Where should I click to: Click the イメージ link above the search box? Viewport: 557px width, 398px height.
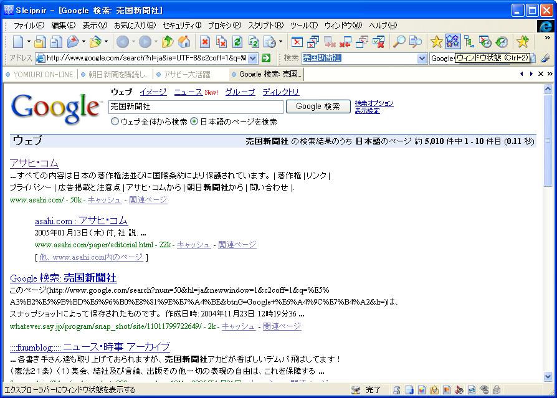[x=153, y=92]
